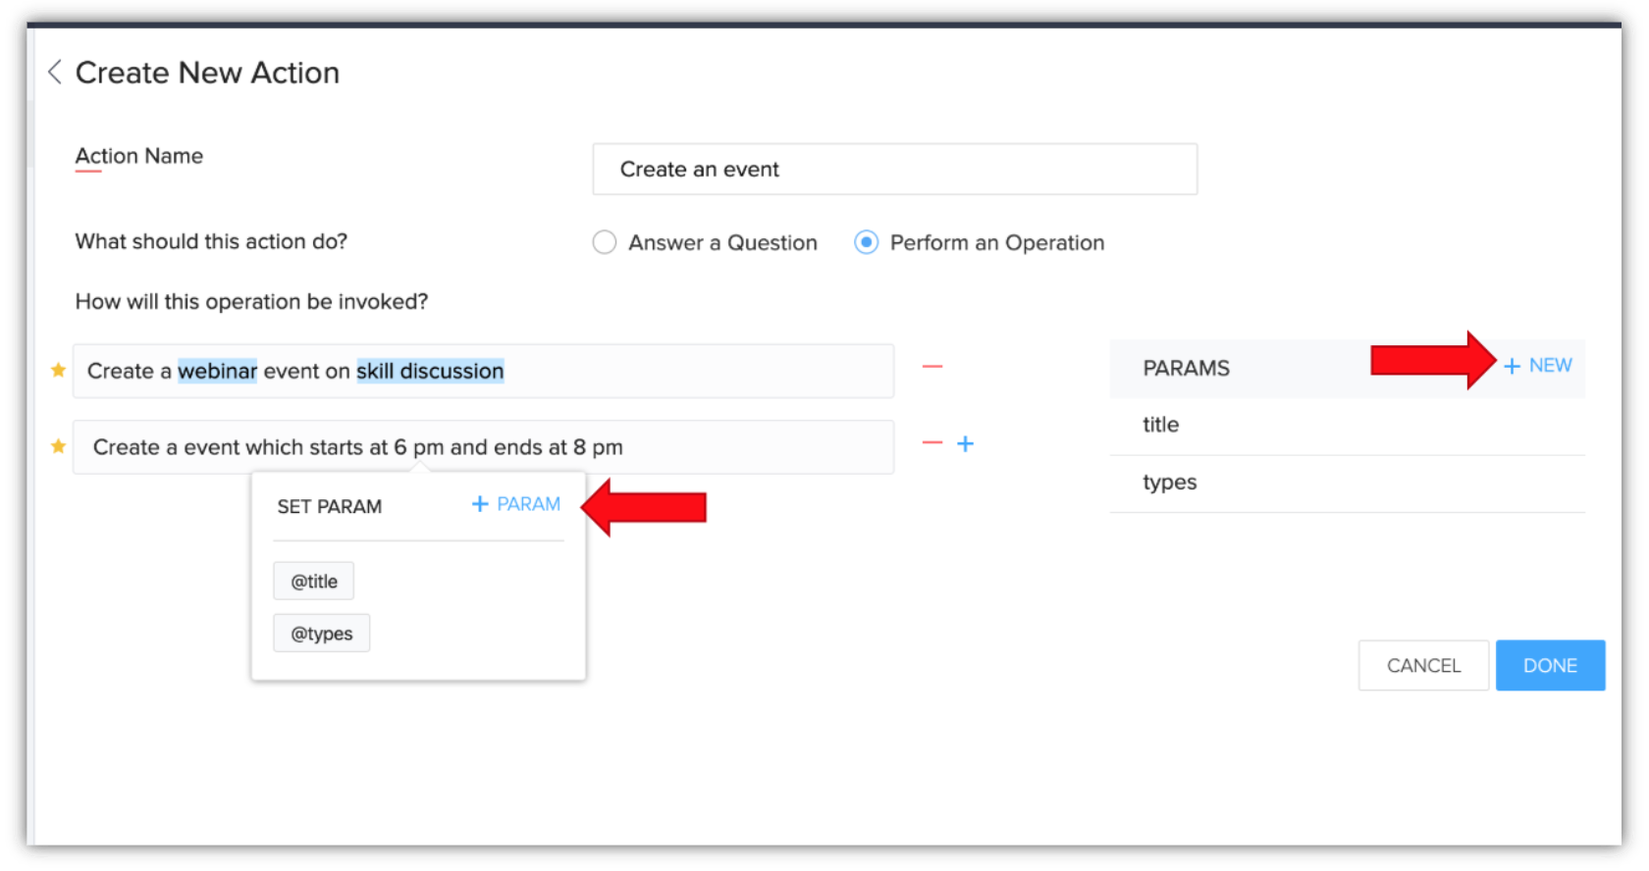Click the webinar event sentence field
The image size is (1649, 871).
[687, 371]
